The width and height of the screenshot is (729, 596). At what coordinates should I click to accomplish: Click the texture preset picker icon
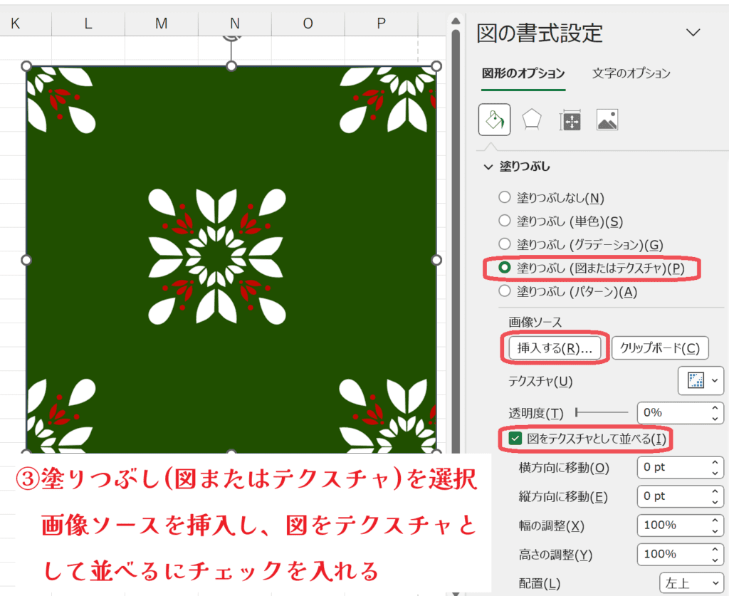click(696, 381)
